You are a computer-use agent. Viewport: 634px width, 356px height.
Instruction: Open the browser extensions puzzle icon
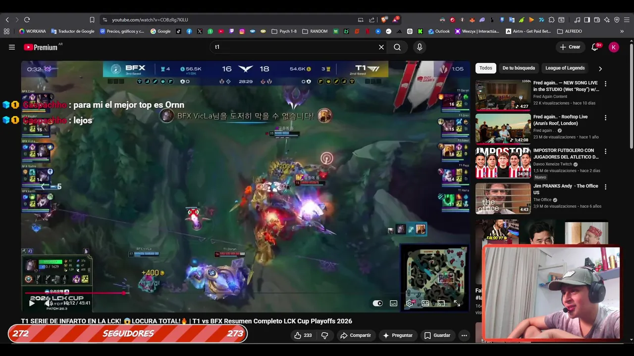pos(551,20)
